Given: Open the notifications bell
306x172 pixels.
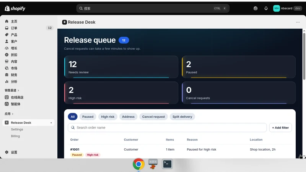Looking at the screenshot, I should click(x=266, y=8).
